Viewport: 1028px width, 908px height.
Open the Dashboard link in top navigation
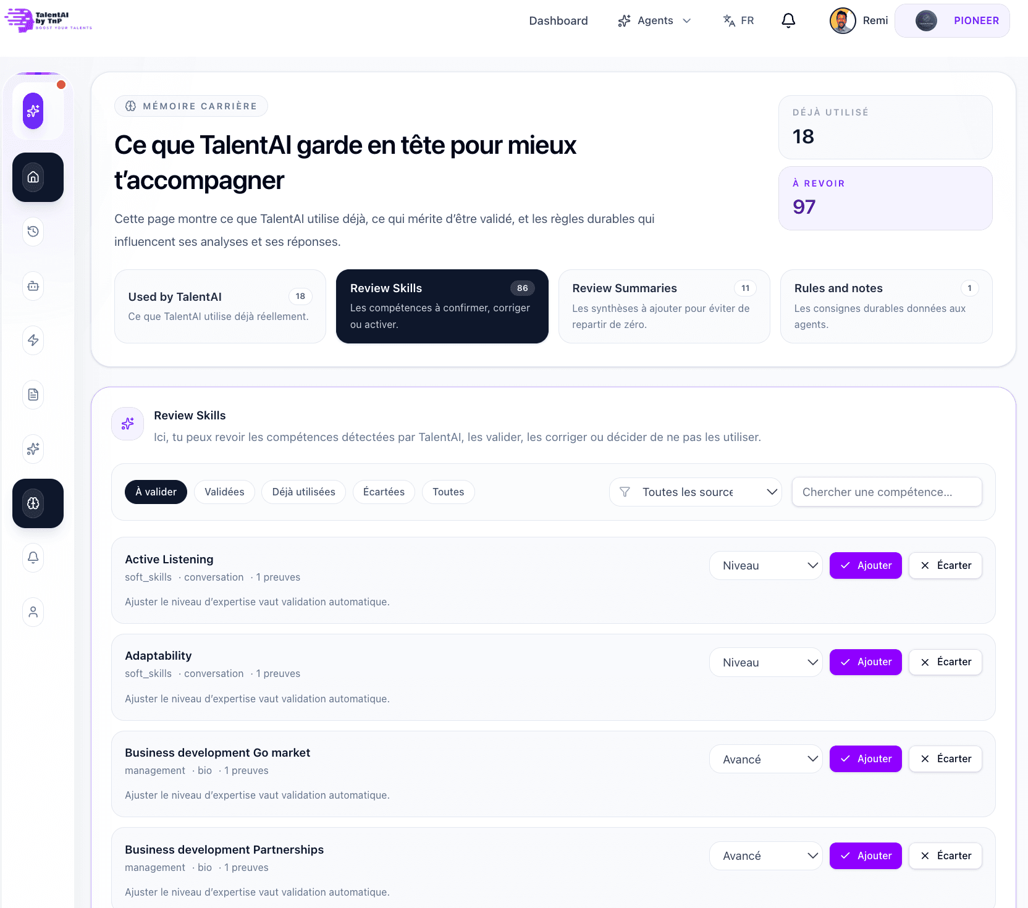(558, 20)
